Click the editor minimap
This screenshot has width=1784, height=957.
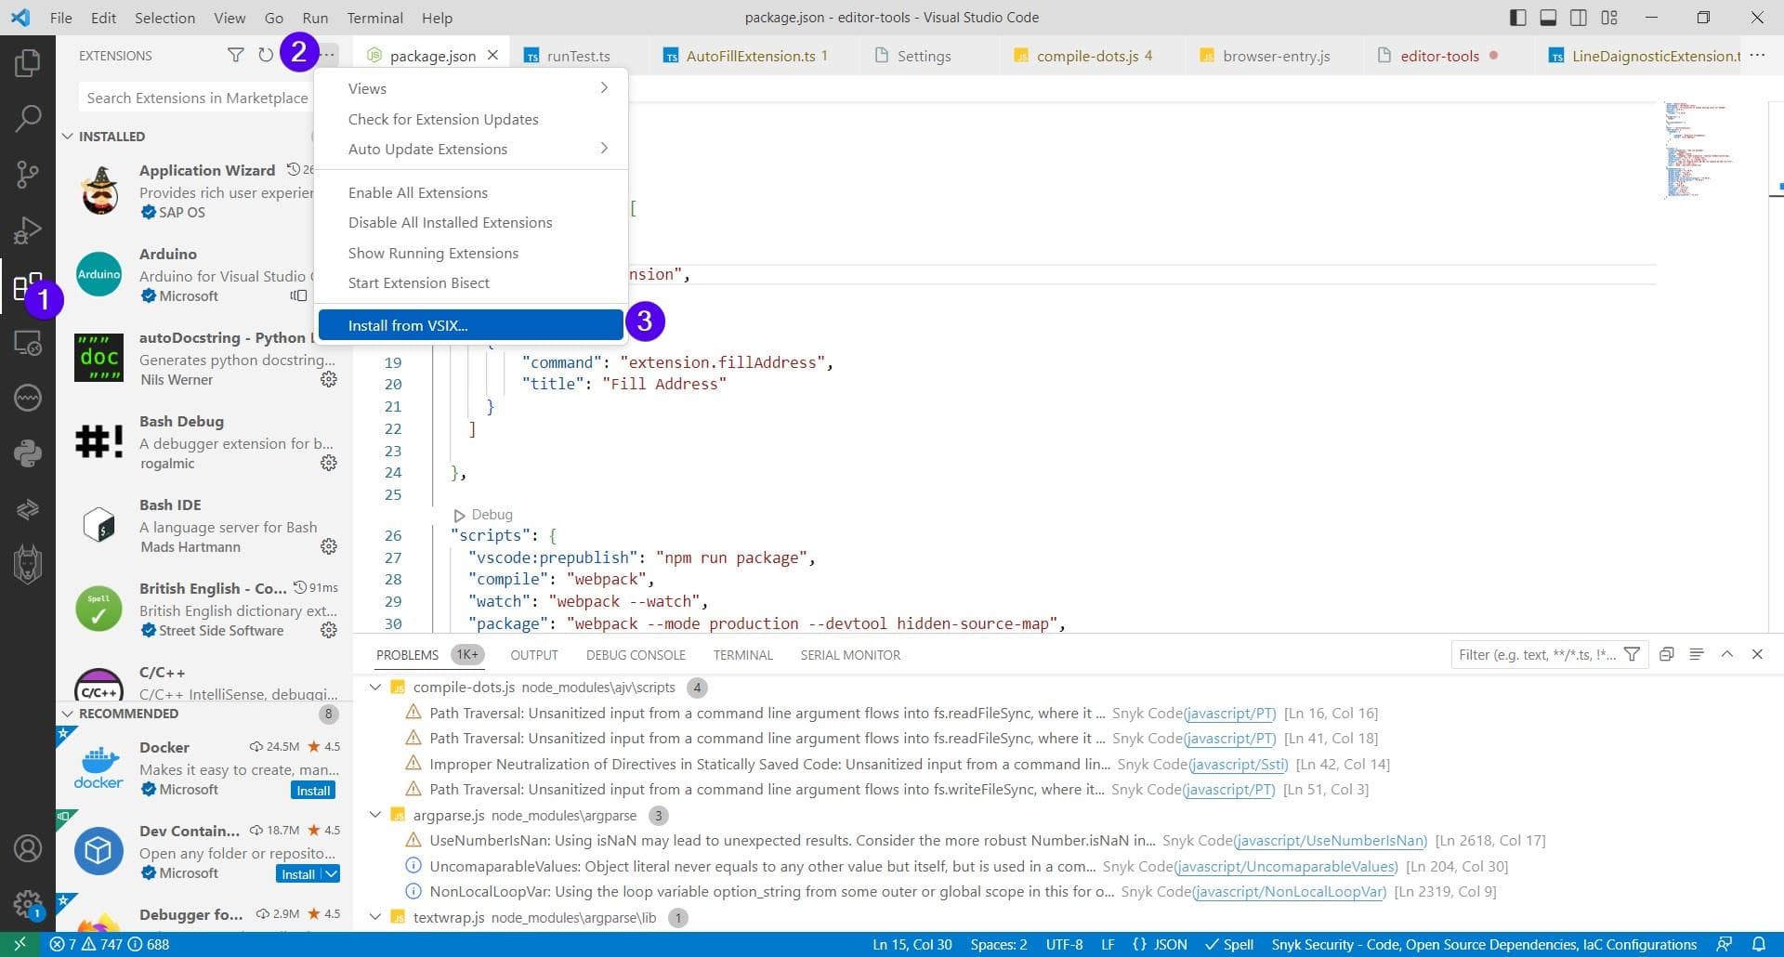pos(1699,149)
